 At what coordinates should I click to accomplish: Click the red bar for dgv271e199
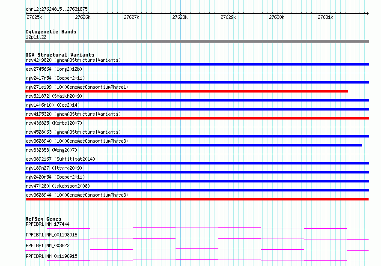click(187, 91)
